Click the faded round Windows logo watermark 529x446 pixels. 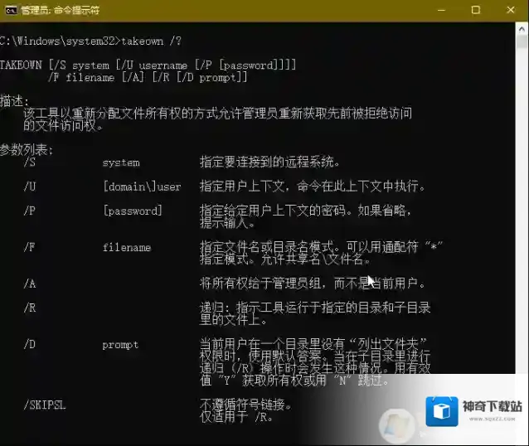point(396,426)
